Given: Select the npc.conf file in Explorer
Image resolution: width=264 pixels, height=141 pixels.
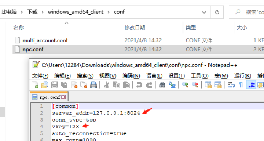Looking at the screenshot, I should (x=33, y=49).
